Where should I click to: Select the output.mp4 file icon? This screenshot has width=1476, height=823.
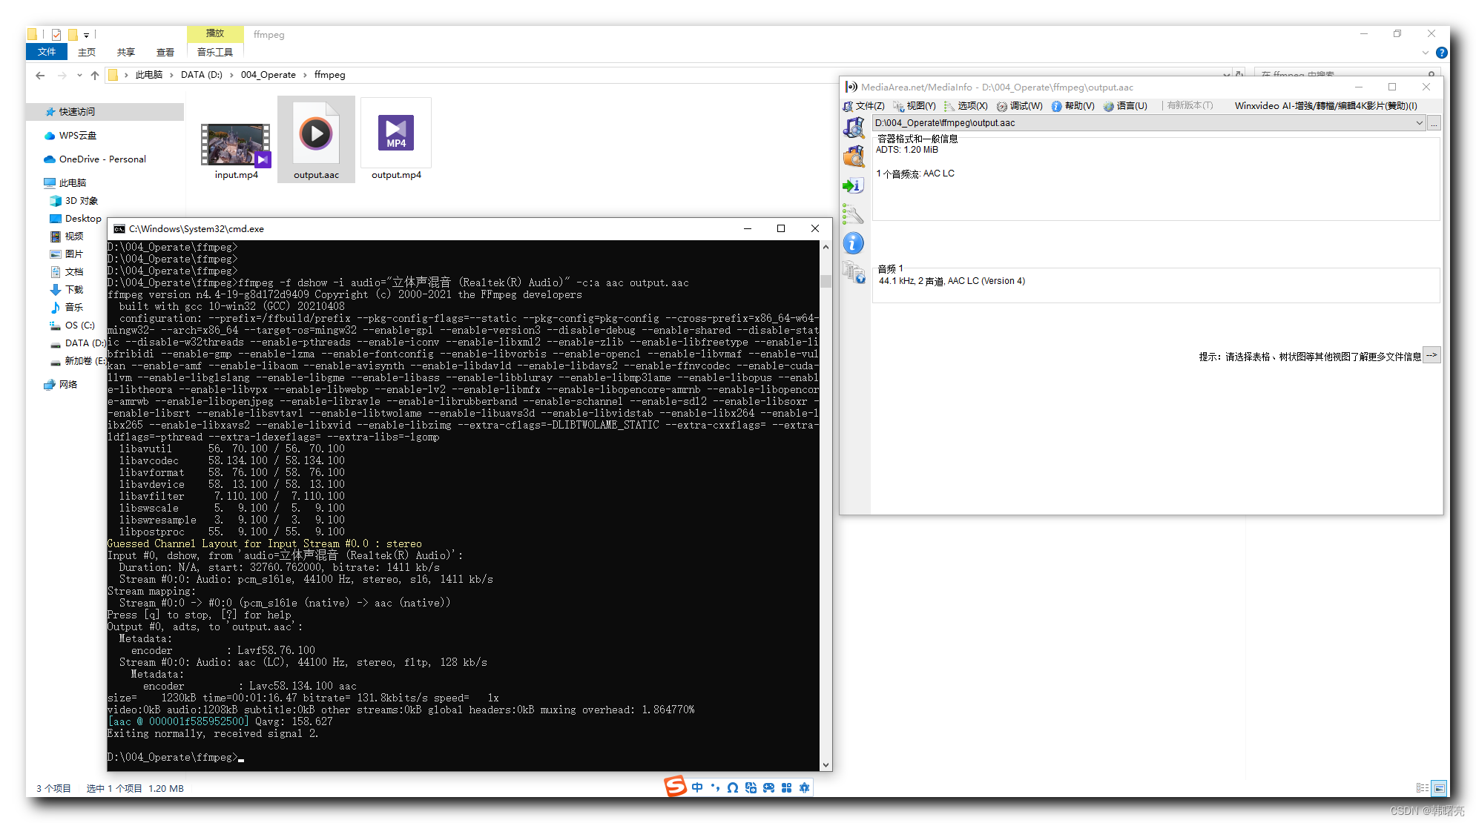click(396, 133)
